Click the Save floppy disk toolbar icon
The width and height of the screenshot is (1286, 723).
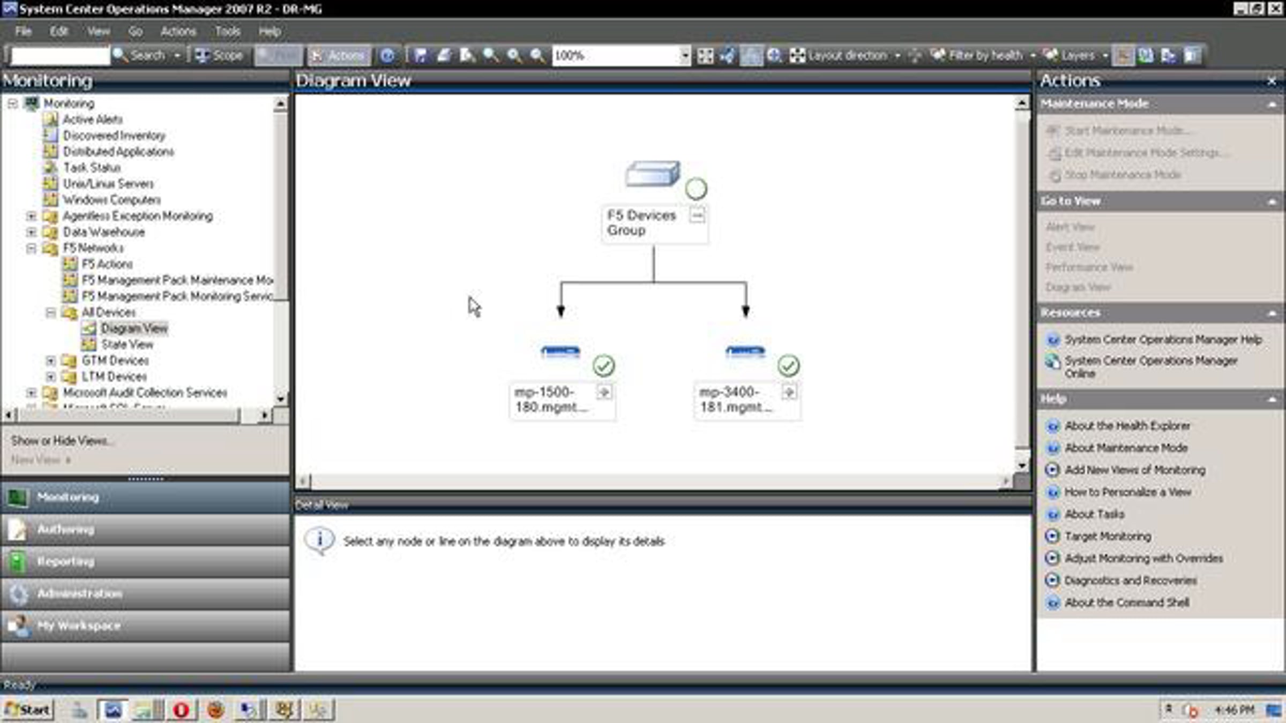point(420,55)
